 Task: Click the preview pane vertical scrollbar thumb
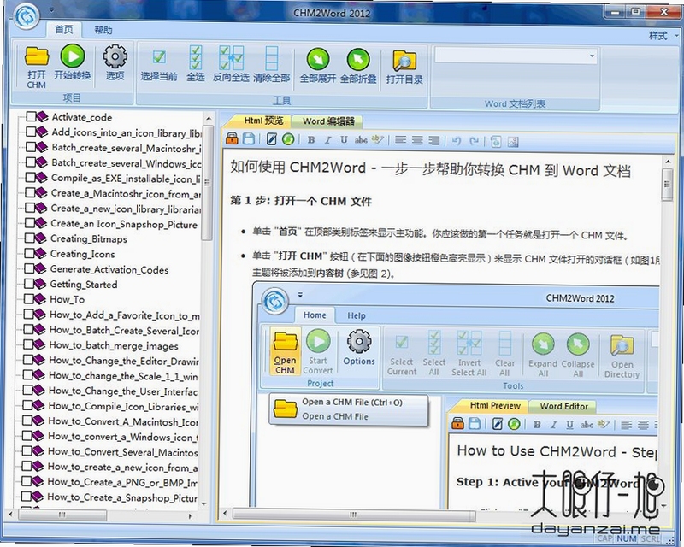click(x=667, y=185)
